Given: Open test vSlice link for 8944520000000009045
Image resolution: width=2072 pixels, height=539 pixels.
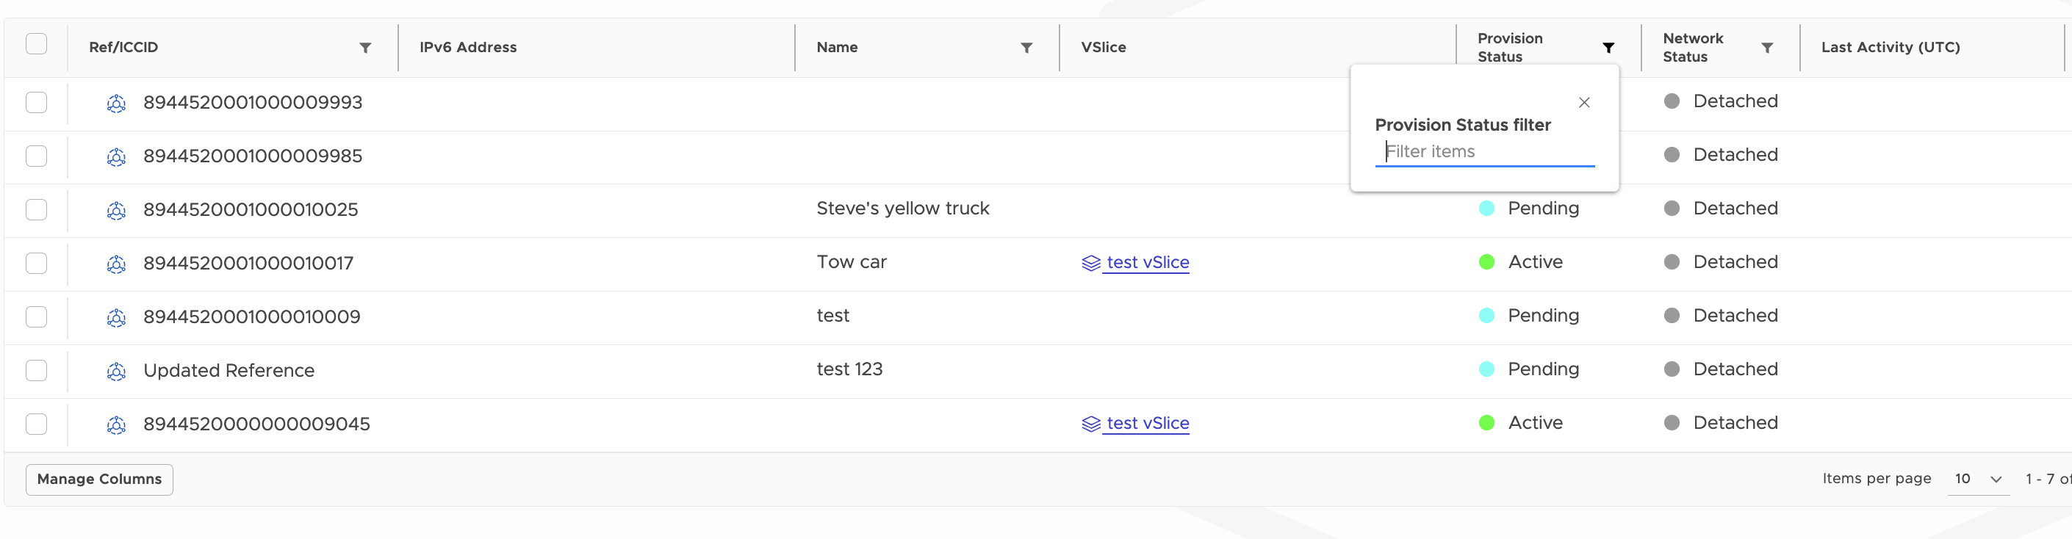Looking at the screenshot, I should [1147, 424].
